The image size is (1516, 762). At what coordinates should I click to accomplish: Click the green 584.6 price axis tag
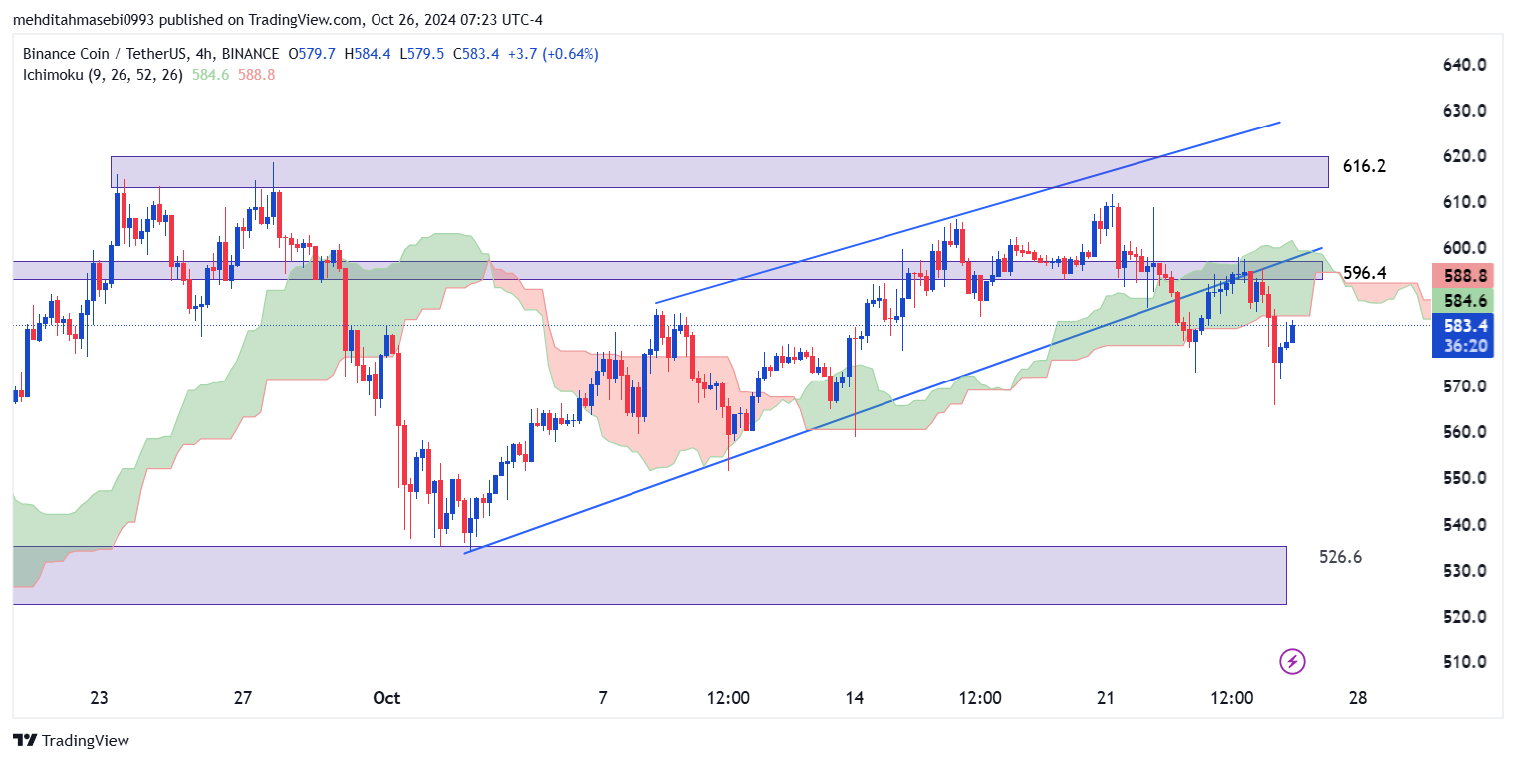click(1461, 300)
